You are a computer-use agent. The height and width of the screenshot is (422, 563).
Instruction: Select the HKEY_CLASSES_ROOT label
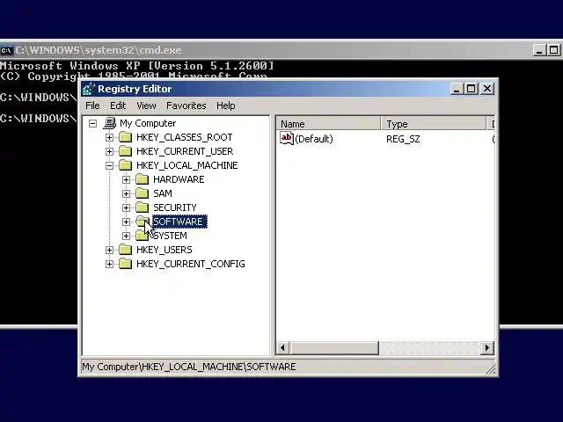click(x=184, y=137)
